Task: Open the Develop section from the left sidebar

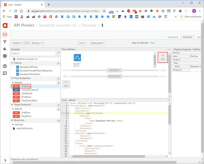Action: pyautogui.click(x=5, y=34)
